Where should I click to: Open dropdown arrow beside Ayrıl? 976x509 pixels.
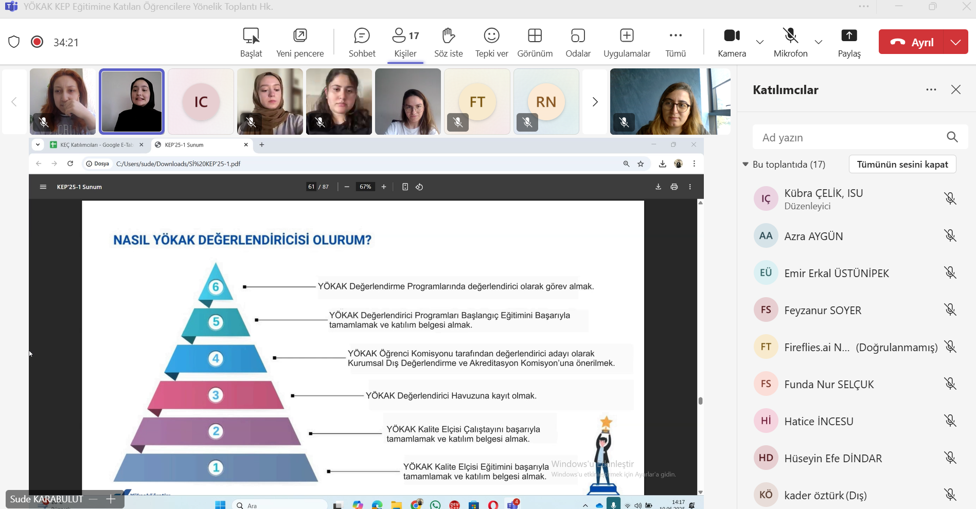tap(956, 42)
